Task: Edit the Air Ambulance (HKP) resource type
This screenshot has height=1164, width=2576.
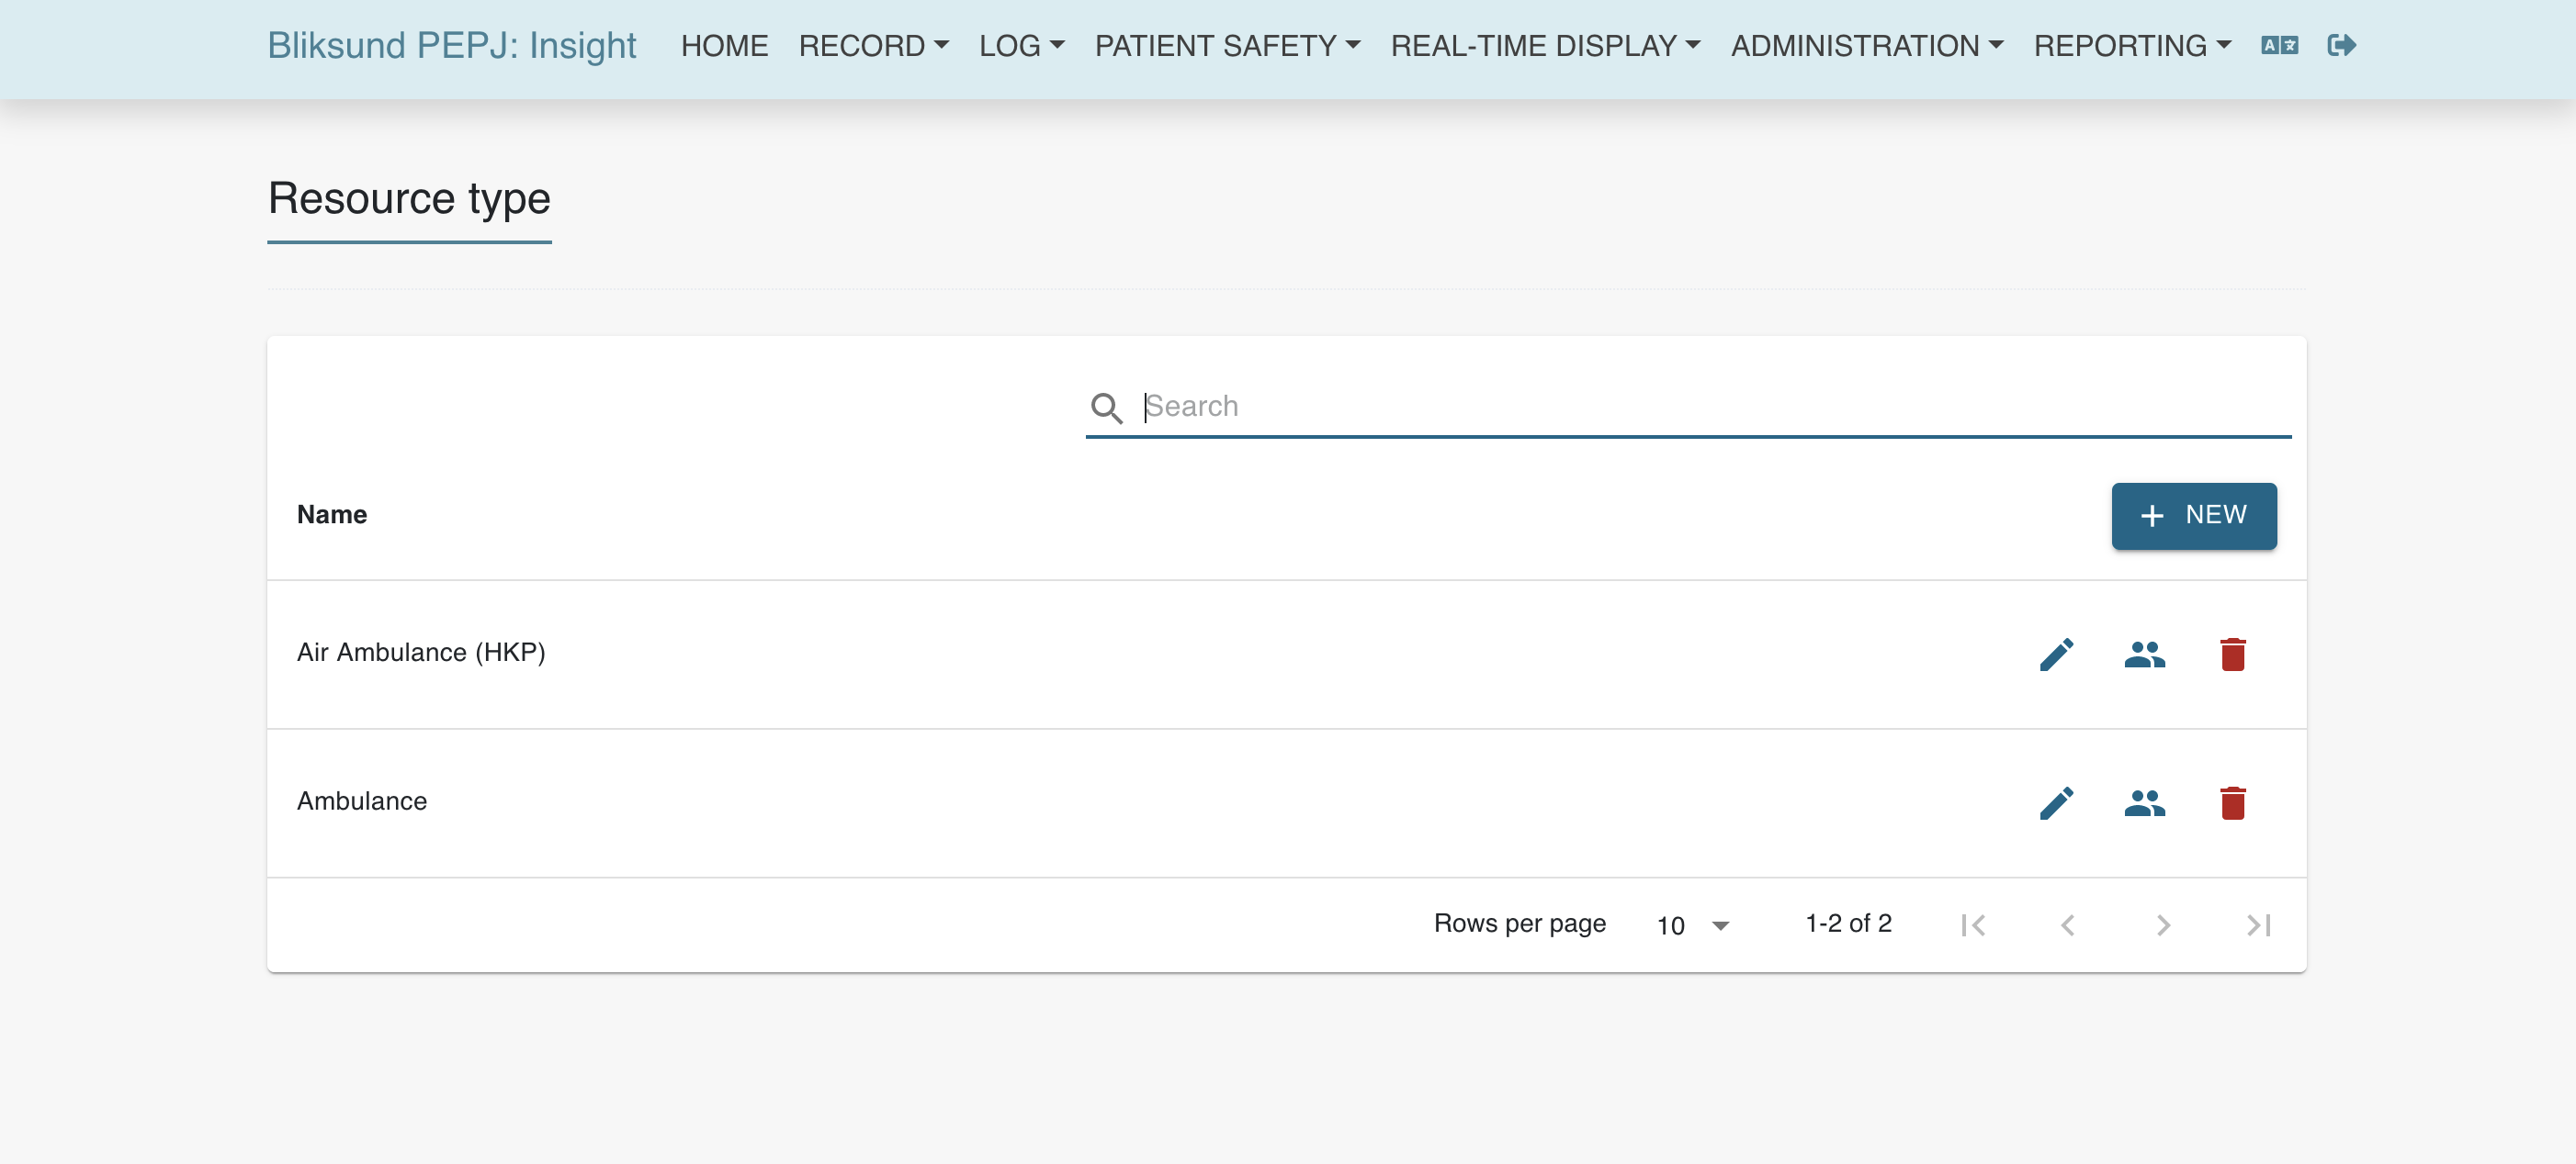Action: pos(2056,655)
